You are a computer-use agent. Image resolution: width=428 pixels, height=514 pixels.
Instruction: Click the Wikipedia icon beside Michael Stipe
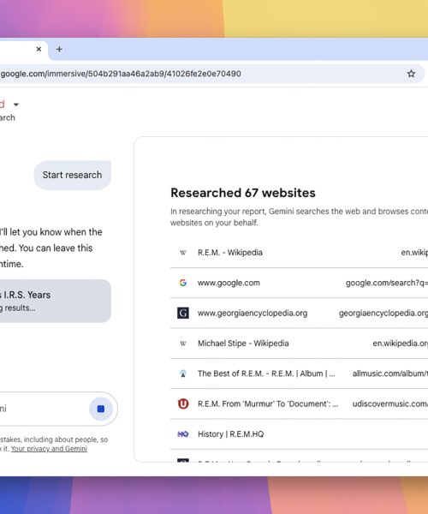click(183, 344)
